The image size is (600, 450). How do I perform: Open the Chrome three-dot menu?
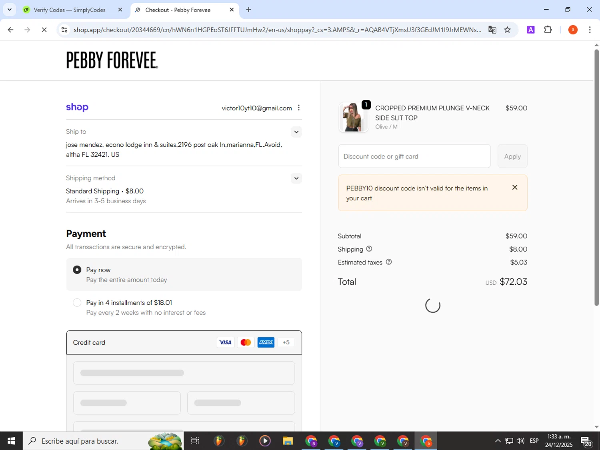click(590, 30)
